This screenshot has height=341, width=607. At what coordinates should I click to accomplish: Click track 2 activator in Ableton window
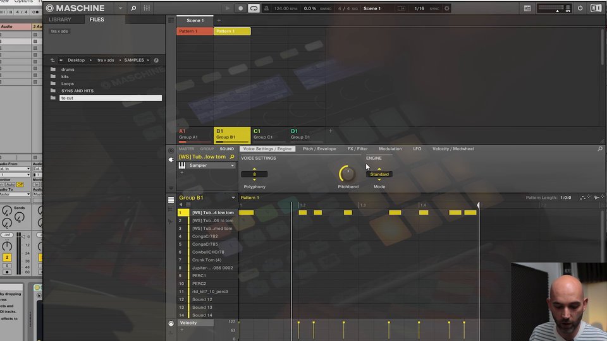tap(7, 257)
